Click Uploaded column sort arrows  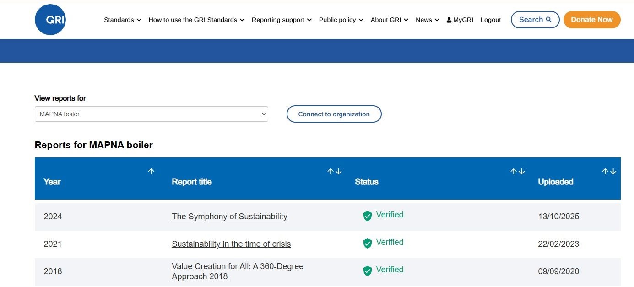pyautogui.click(x=609, y=171)
